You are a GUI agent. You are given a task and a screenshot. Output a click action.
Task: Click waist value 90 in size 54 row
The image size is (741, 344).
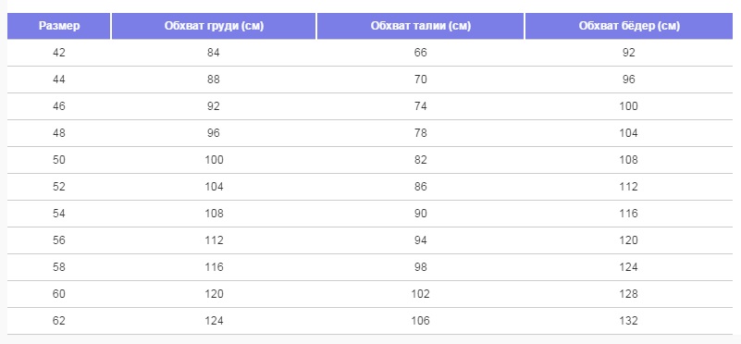(x=421, y=214)
